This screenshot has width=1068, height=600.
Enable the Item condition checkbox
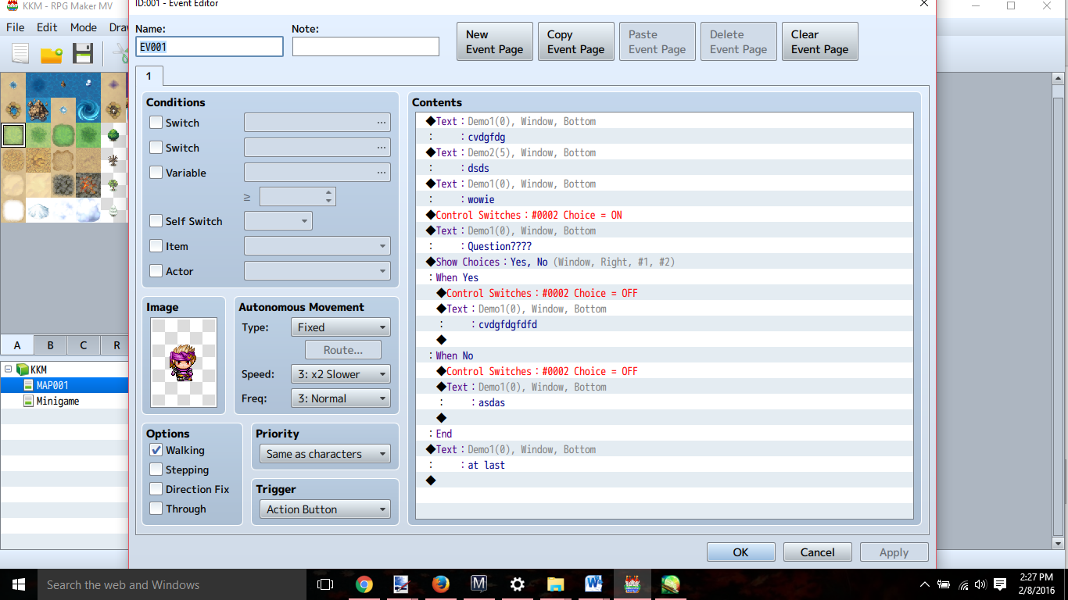pyautogui.click(x=156, y=246)
